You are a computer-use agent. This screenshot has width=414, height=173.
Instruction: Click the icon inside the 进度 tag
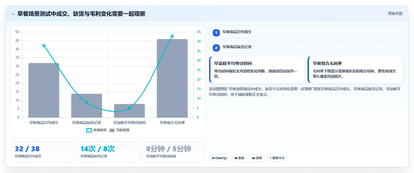pyautogui.click(x=253, y=158)
